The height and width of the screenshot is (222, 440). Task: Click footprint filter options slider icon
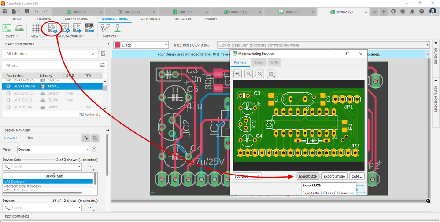[x=103, y=65]
